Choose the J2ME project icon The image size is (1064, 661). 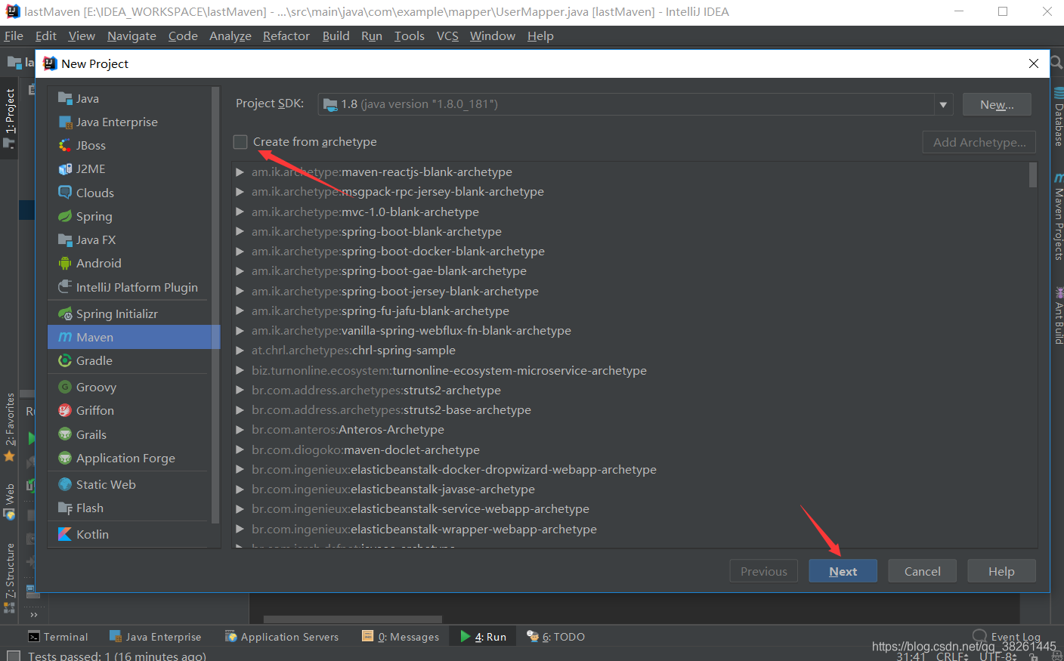click(x=65, y=168)
